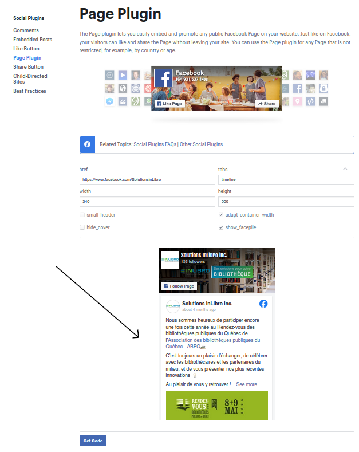Image resolution: width=359 pixels, height=452 pixels.
Task: Open Embedded Posts in the sidebar
Action: [33, 40]
